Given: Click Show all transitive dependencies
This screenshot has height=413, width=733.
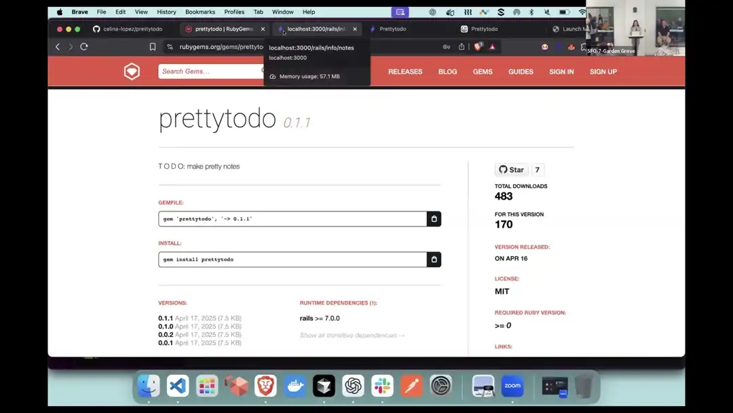Looking at the screenshot, I should tap(352, 336).
